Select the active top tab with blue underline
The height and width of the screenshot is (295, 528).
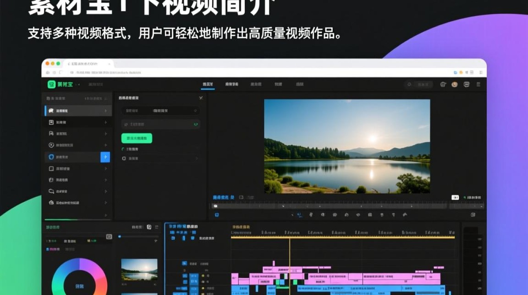coord(208,85)
